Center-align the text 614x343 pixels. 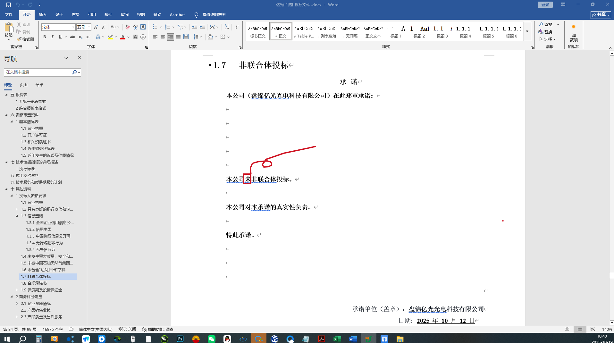(x=163, y=37)
